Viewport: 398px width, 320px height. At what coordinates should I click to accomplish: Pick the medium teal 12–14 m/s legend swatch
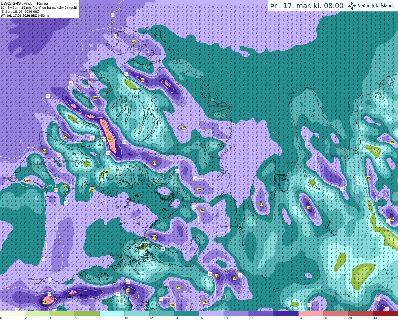pos(162,314)
